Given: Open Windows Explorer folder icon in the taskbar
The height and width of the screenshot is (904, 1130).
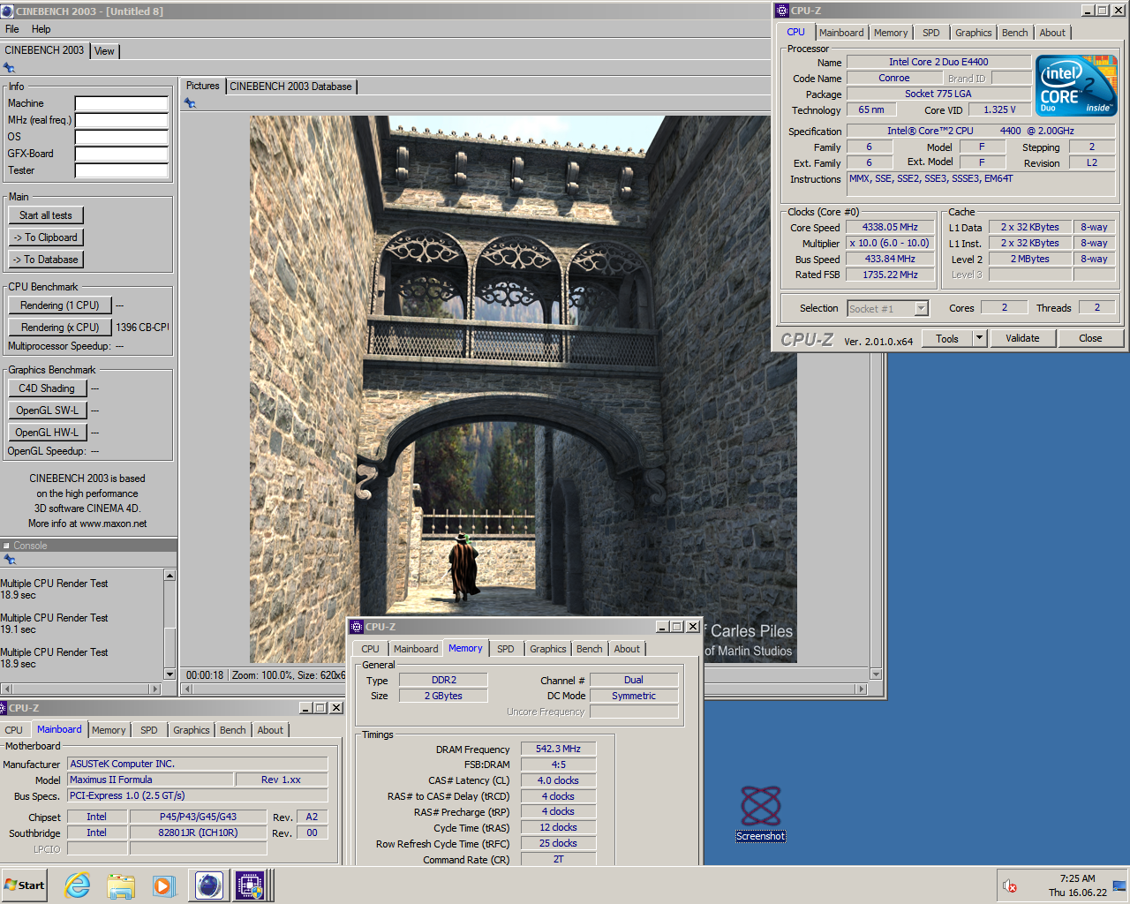Looking at the screenshot, I should tap(121, 885).
